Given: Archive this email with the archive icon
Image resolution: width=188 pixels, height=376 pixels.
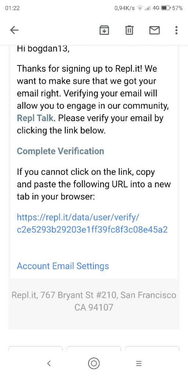Looking at the screenshot, I should 104,30.
